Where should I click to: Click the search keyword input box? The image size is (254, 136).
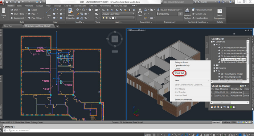click(x=177, y=2)
